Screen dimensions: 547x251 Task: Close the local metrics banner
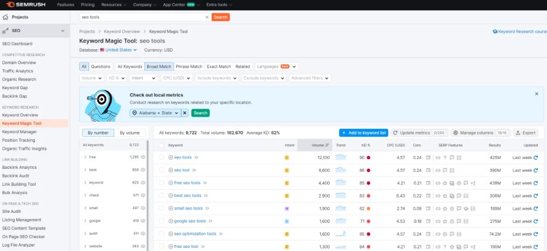coord(536,94)
